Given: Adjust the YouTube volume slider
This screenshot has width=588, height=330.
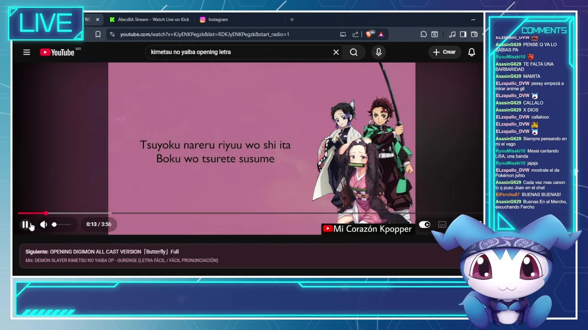Looking at the screenshot, I should [x=61, y=224].
